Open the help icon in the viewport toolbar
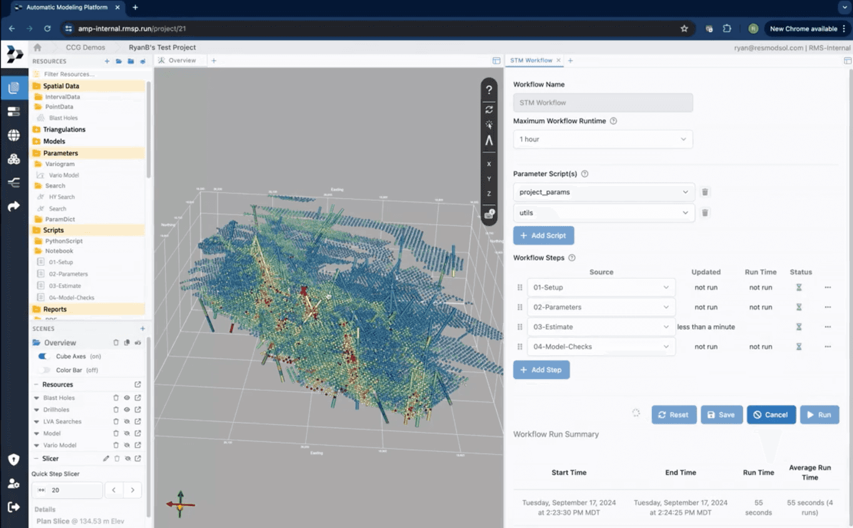The width and height of the screenshot is (853, 528). pos(489,89)
